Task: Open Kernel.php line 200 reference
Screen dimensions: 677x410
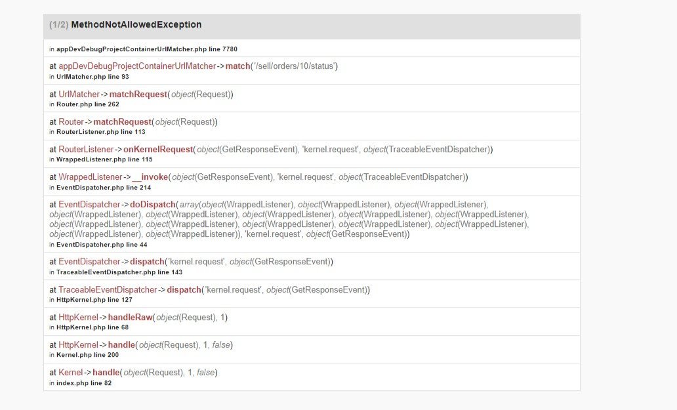Action: (x=88, y=355)
